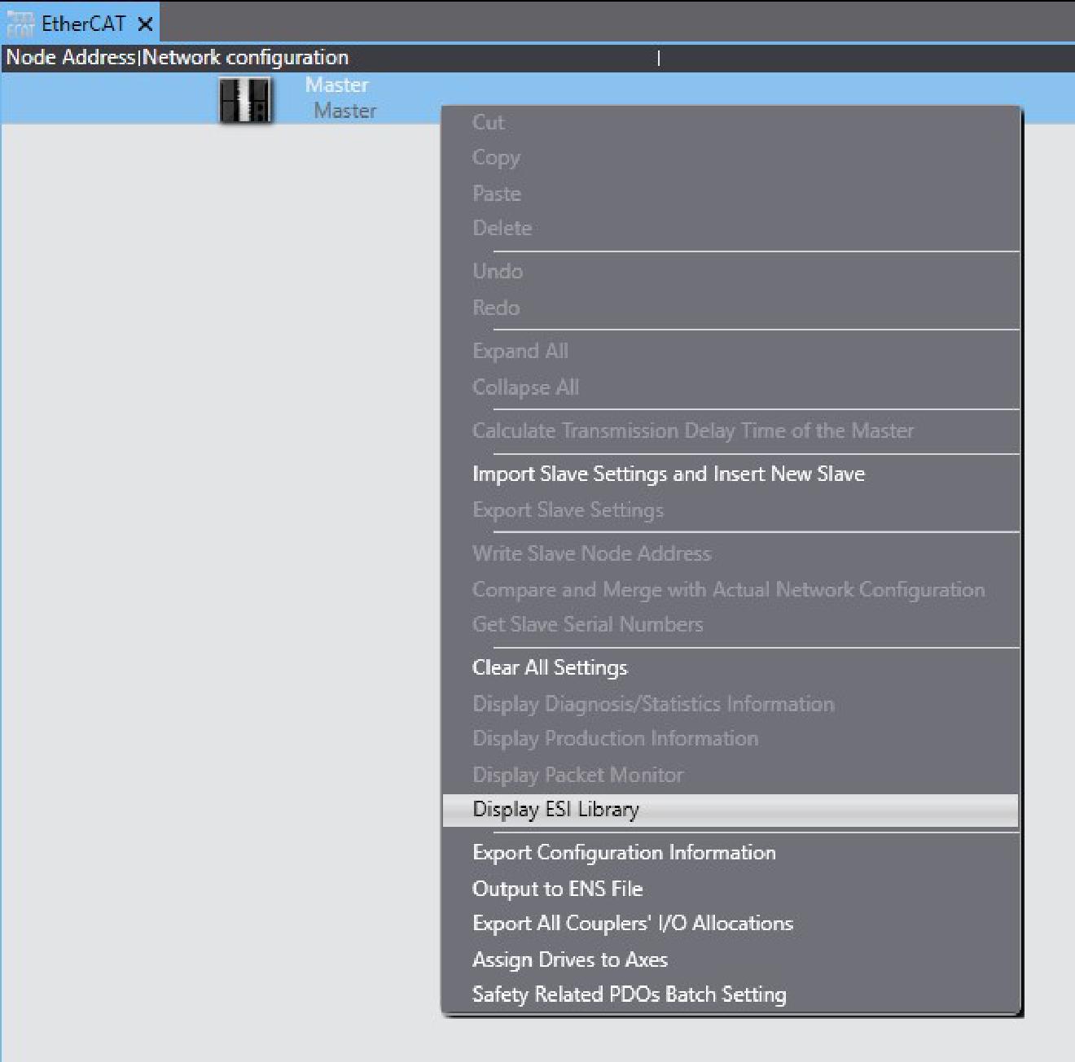Collapse all nodes via Collapse All
This screenshot has height=1062, width=1075.
click(524, 387)
